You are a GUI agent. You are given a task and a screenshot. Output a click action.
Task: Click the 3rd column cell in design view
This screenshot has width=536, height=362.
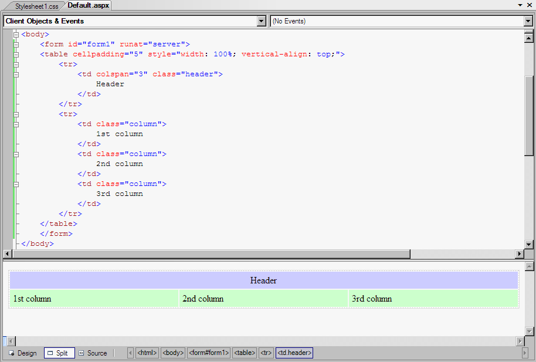(433, 299)
